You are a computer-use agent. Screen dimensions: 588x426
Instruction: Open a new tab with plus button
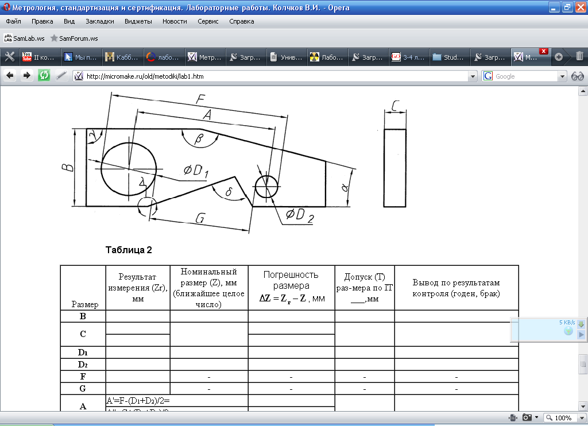[559, 57]
